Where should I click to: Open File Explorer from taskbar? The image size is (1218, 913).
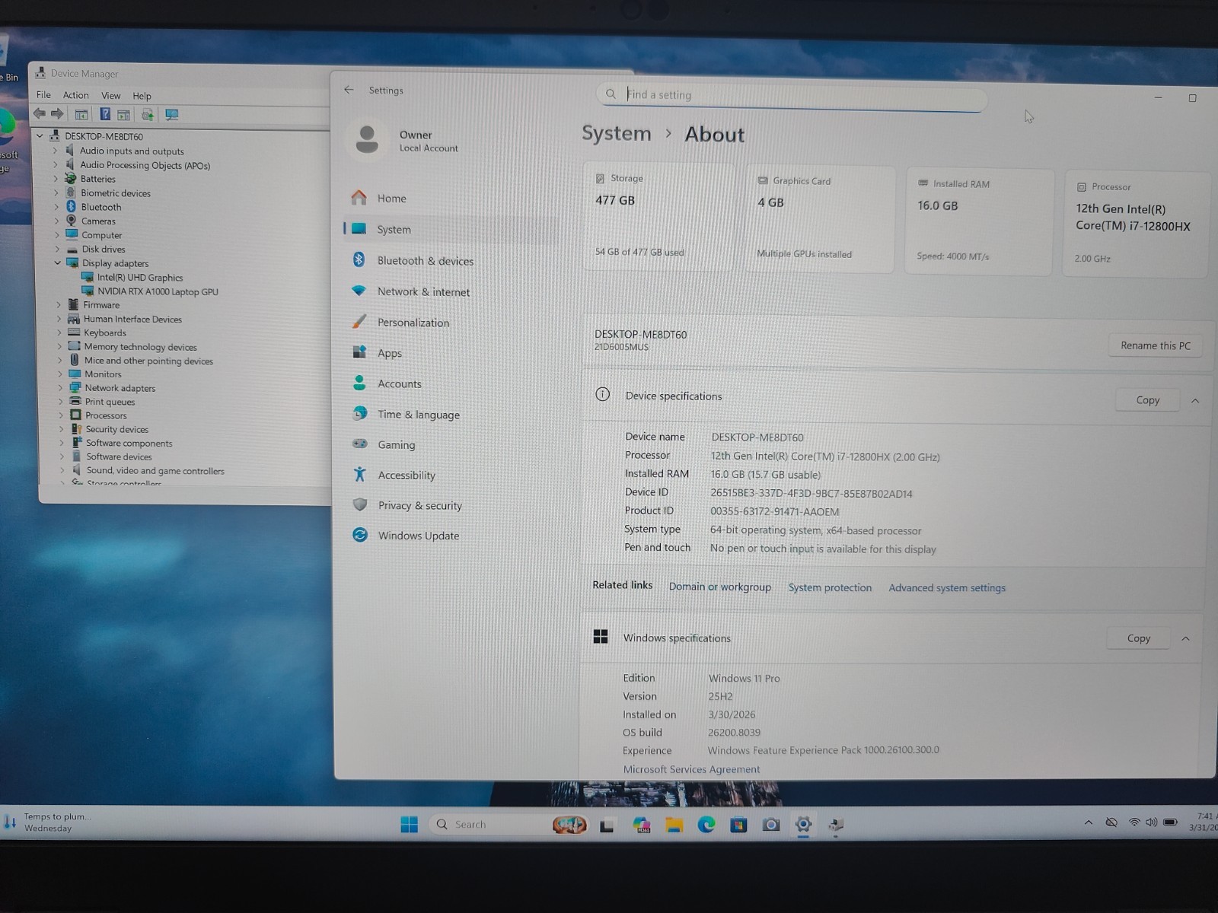coord(674,825)
